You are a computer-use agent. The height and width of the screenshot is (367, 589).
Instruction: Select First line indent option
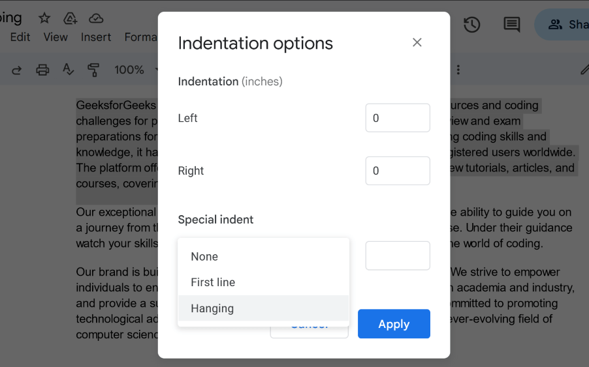click(x=213, y=282)
